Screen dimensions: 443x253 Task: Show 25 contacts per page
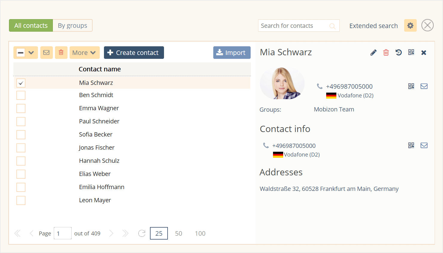pos(159,233)
